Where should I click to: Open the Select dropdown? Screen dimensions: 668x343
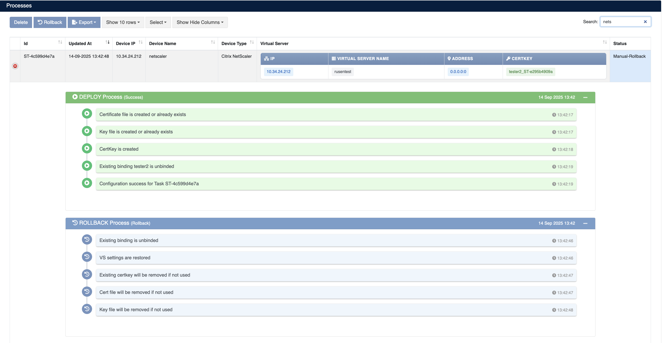pos(158,22)
